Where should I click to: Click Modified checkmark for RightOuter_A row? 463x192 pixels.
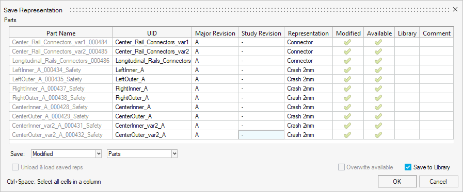tap(348, 98)
